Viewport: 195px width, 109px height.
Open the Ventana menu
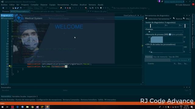(92, 5)
